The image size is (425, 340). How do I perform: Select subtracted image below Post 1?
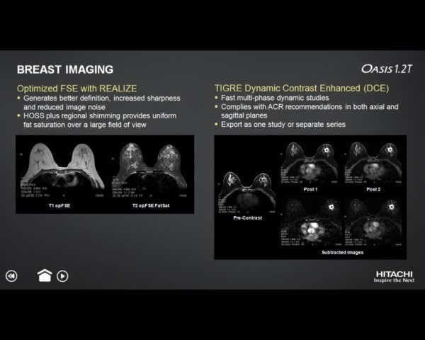[x=310, y=222]
